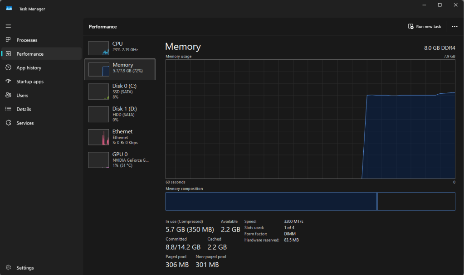Click NVIDIA GeForce GPU 0 text
Viewport: 464px width, 275px height.
tap(131, 160)
